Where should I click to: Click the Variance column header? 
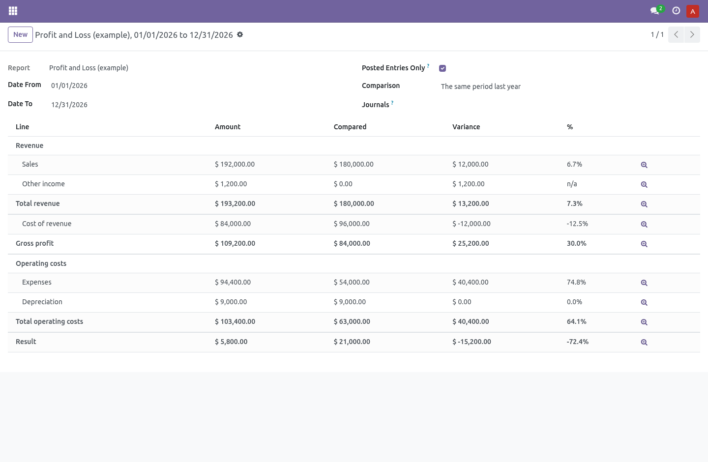pos(466,127)
